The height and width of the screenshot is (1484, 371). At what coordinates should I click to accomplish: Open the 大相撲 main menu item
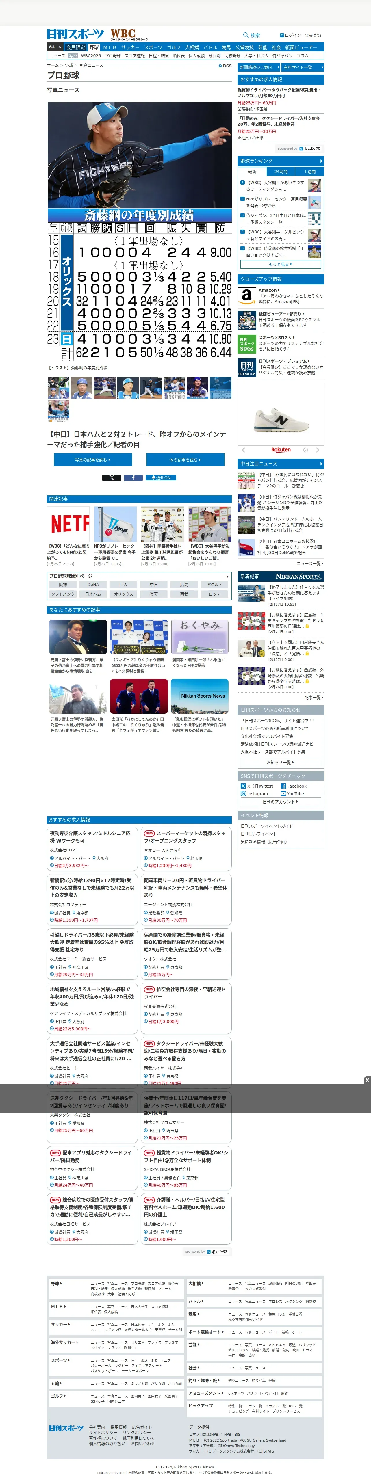(192, 47)
